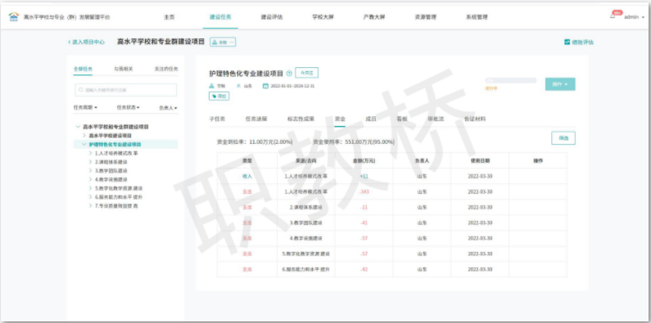Viewport: 651px width, 323px height.
Task: Open 学校大屏 in top navigation
Action: coord(323,17)
